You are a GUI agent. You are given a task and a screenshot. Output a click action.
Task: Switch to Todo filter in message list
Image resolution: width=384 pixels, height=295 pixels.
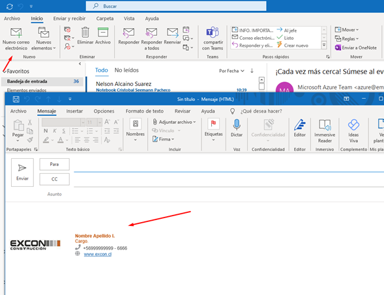pos(102,70)
